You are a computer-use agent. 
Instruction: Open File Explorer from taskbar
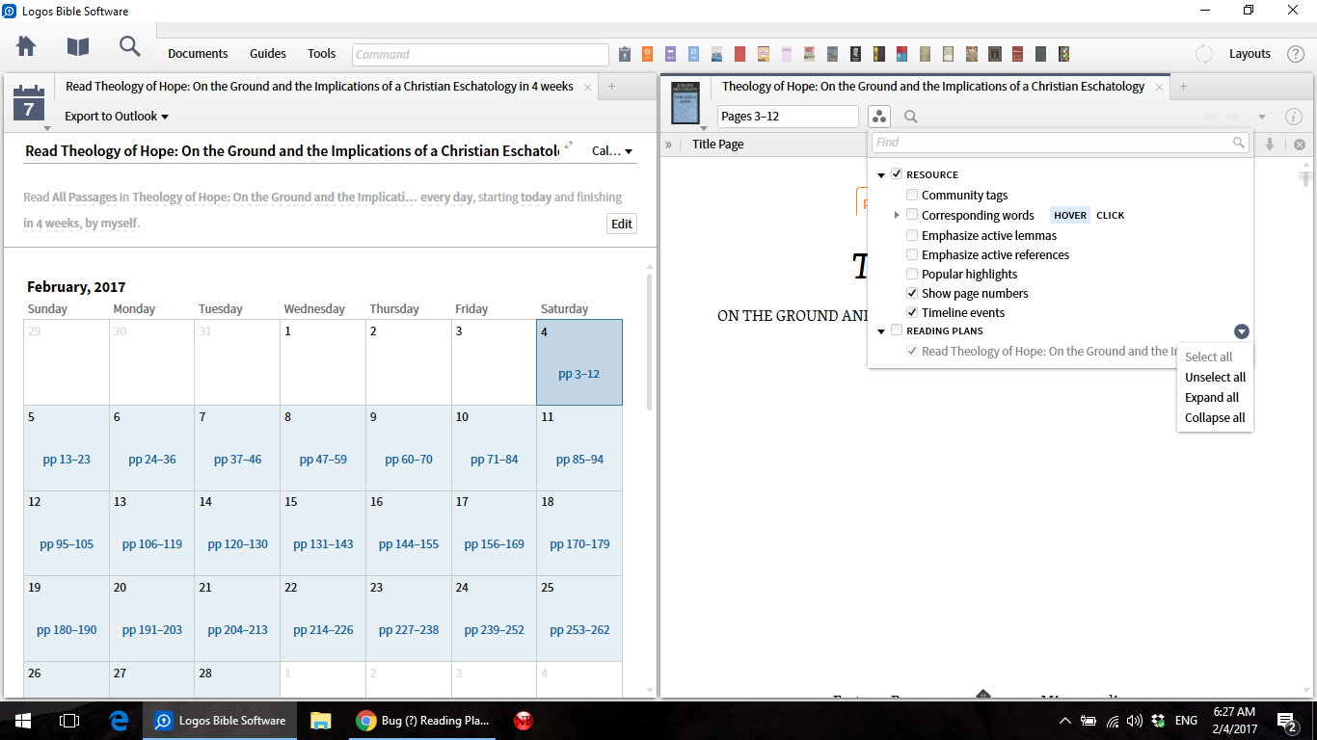[321, 720]
